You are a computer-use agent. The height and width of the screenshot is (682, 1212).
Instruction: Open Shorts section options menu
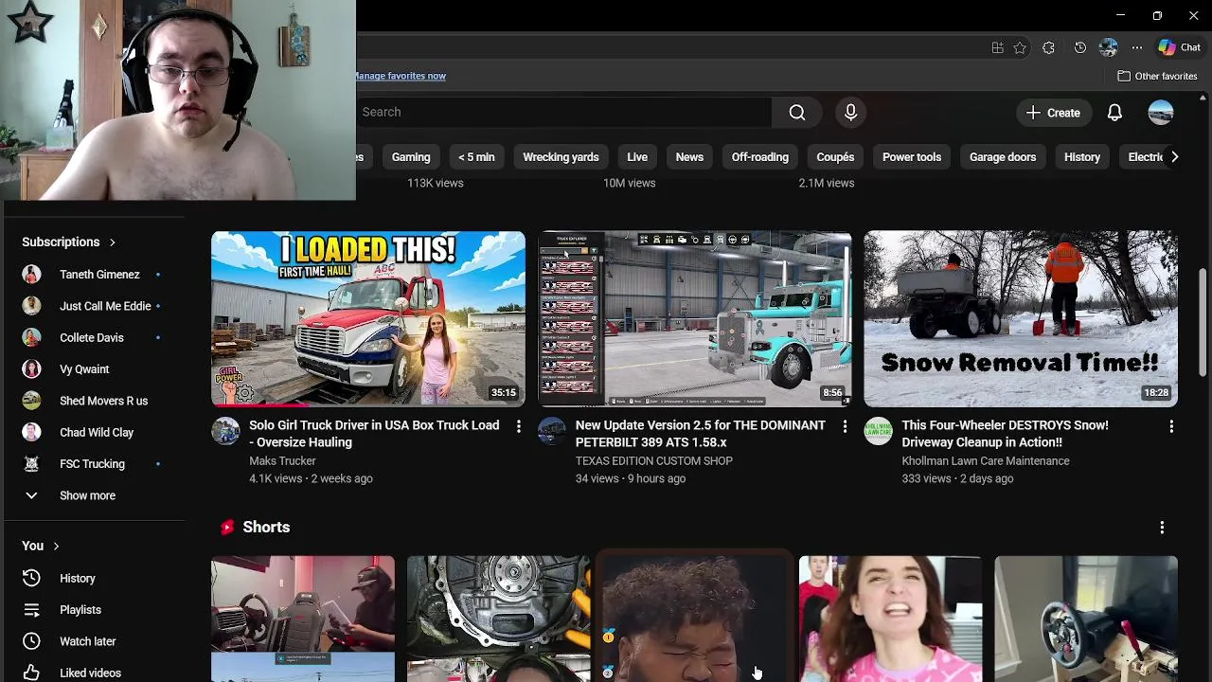[x=1162, y=528]
